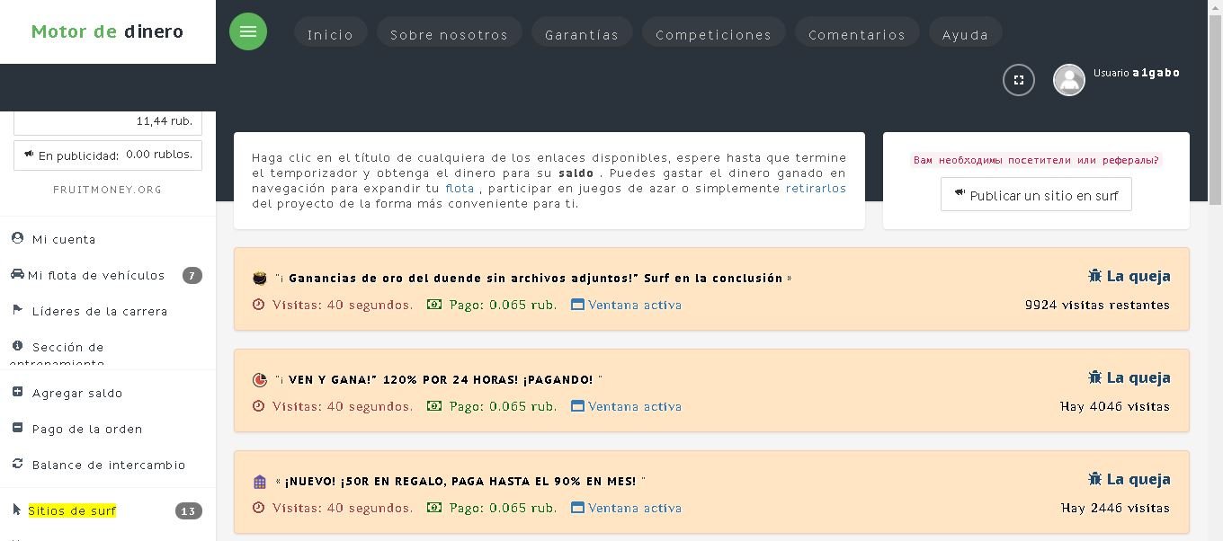
Task: Open the NUEVO 50R EN REGALO ad title
Action: pos(460,481)
